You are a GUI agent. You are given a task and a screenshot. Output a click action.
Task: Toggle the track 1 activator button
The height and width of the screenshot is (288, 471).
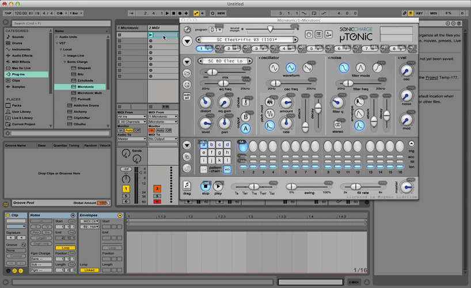(126, 189)
